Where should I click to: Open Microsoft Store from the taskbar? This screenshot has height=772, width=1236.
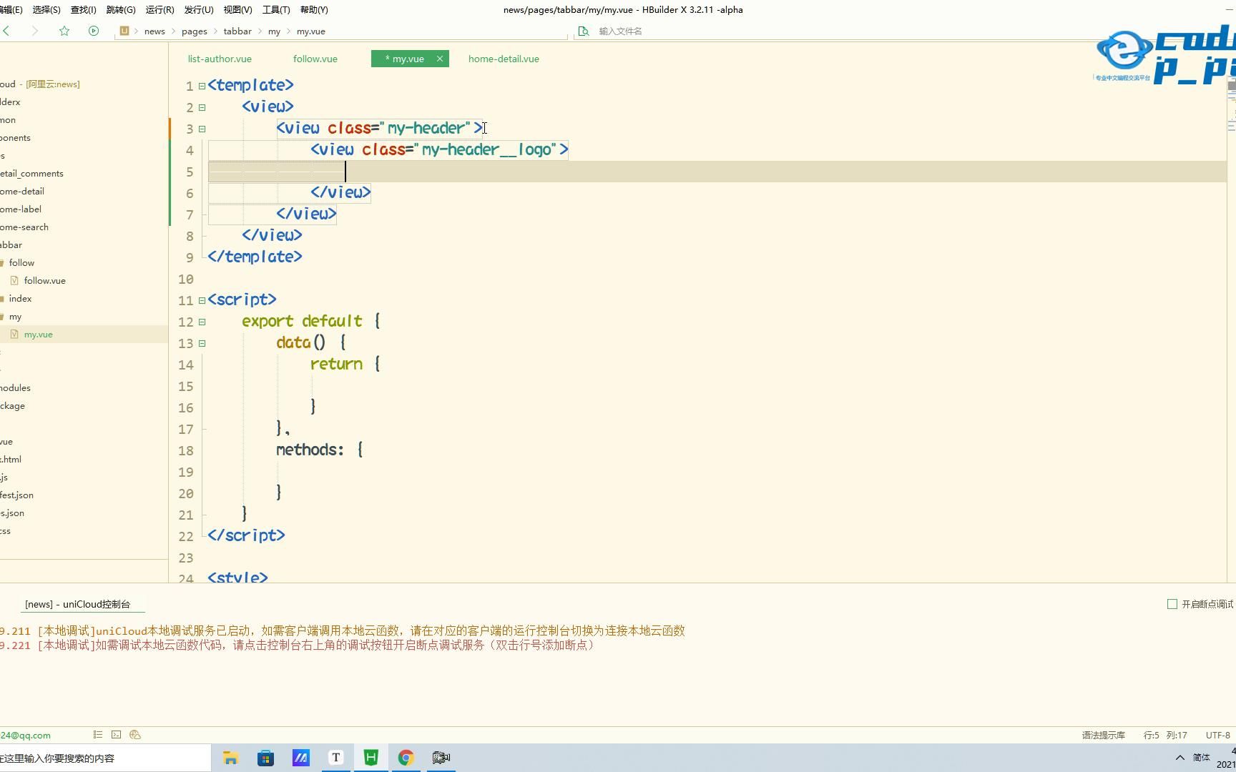point(265,758)
